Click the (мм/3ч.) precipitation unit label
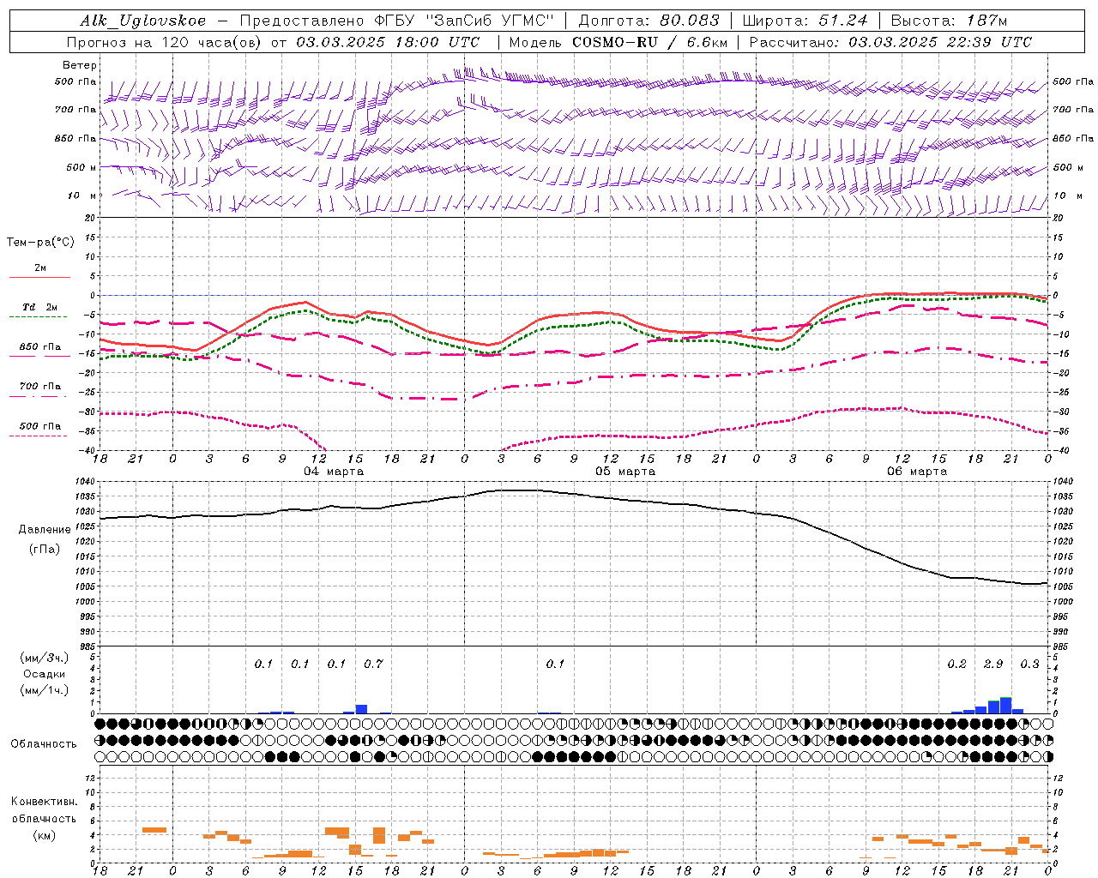Screen dimensions: 1098x878 [44, 658]
